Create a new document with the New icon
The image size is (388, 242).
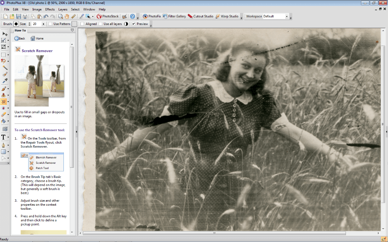(5, 17)
